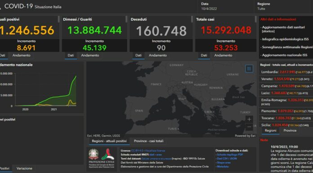Select Emilia-Romagna in the regions list

[x=286, y=102]
